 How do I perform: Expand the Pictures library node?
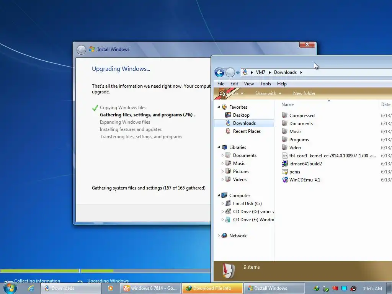click(x=222, y=171)
